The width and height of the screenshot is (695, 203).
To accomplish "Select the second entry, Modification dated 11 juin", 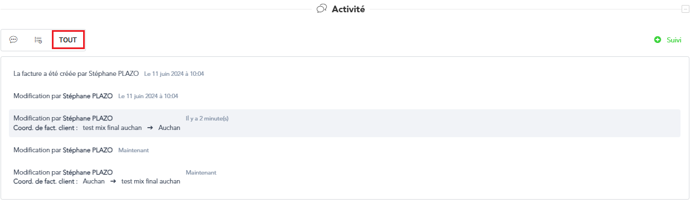I will click(x=96, y=96).
